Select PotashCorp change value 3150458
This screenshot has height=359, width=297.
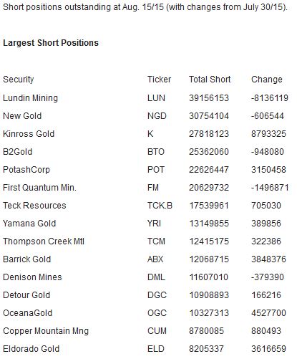coord(268,170)
